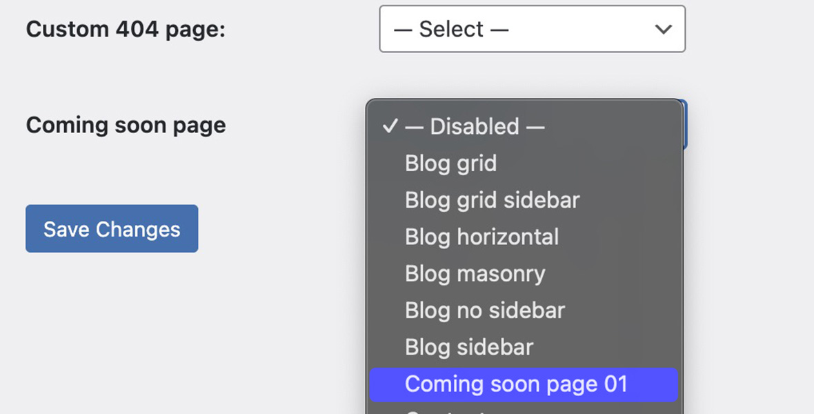
Task: Click the Custom 404 page label
Action: point(124,29)
